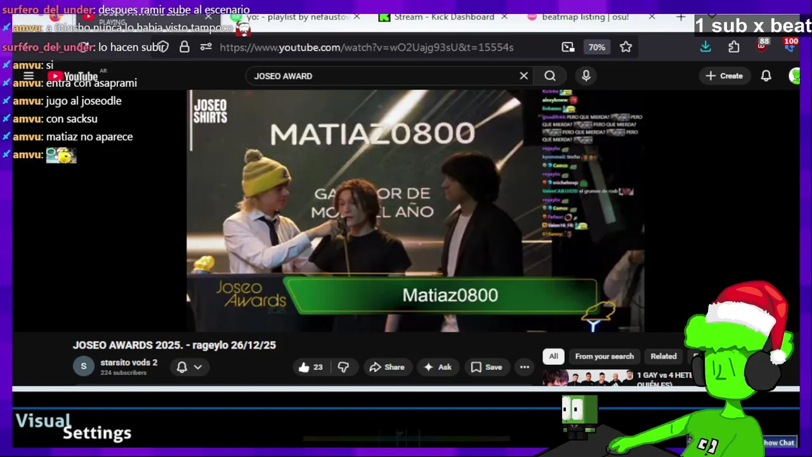Run search with the magnifier button
This screenshot has height=457, width=812.
(x=550, y=76)
